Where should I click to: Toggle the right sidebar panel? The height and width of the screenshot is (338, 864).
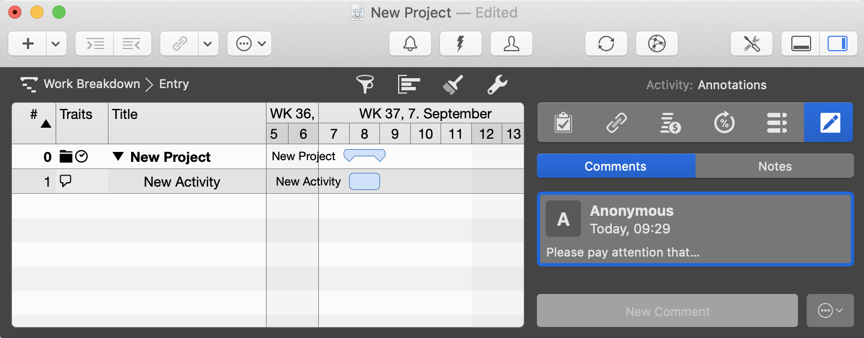[838, 43]
